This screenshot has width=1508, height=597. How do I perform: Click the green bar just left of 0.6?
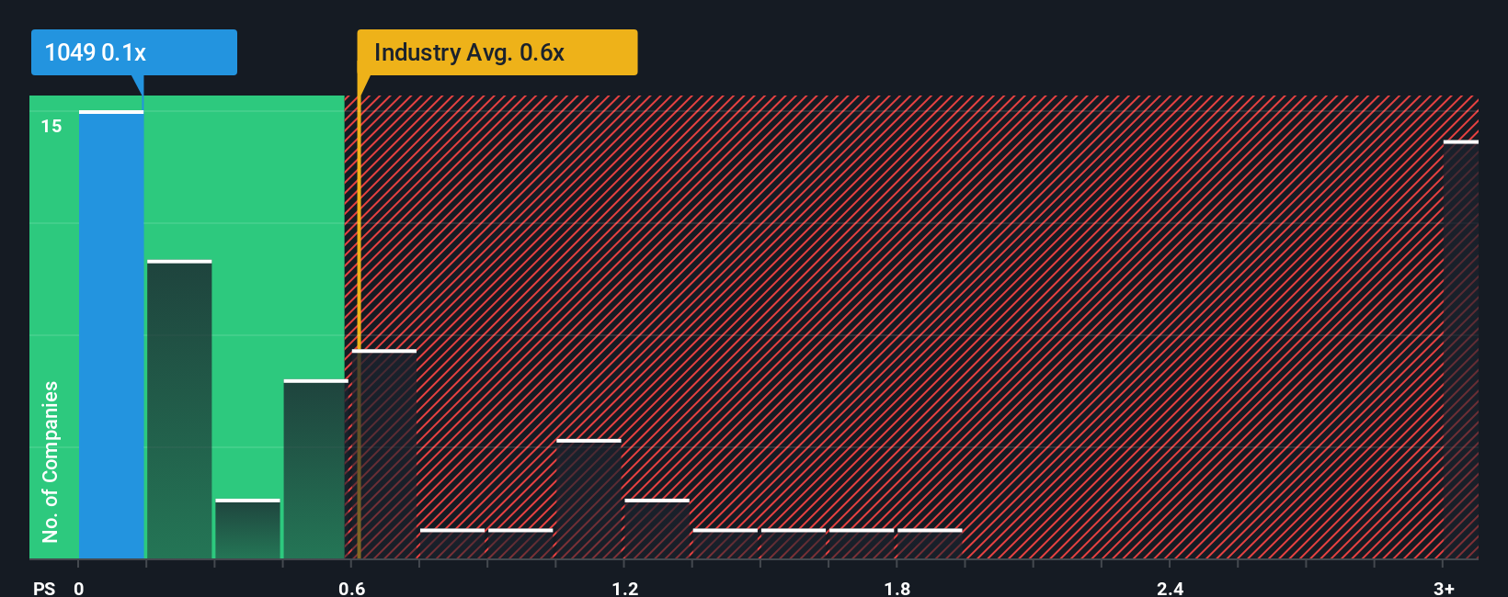(315, 469)
